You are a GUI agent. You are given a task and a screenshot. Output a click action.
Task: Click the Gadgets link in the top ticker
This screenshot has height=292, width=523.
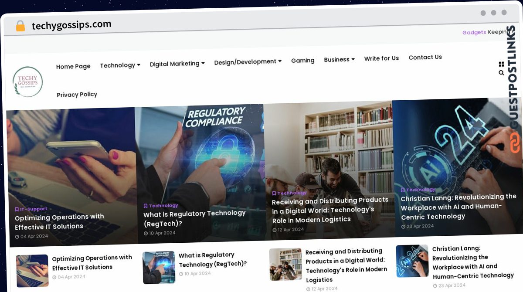(474, 32)
